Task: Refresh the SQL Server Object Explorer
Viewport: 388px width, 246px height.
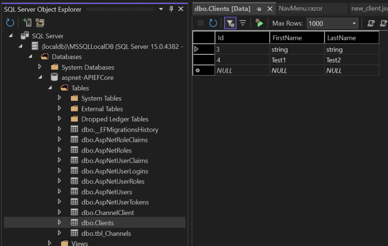Action: tap(10, 23)
